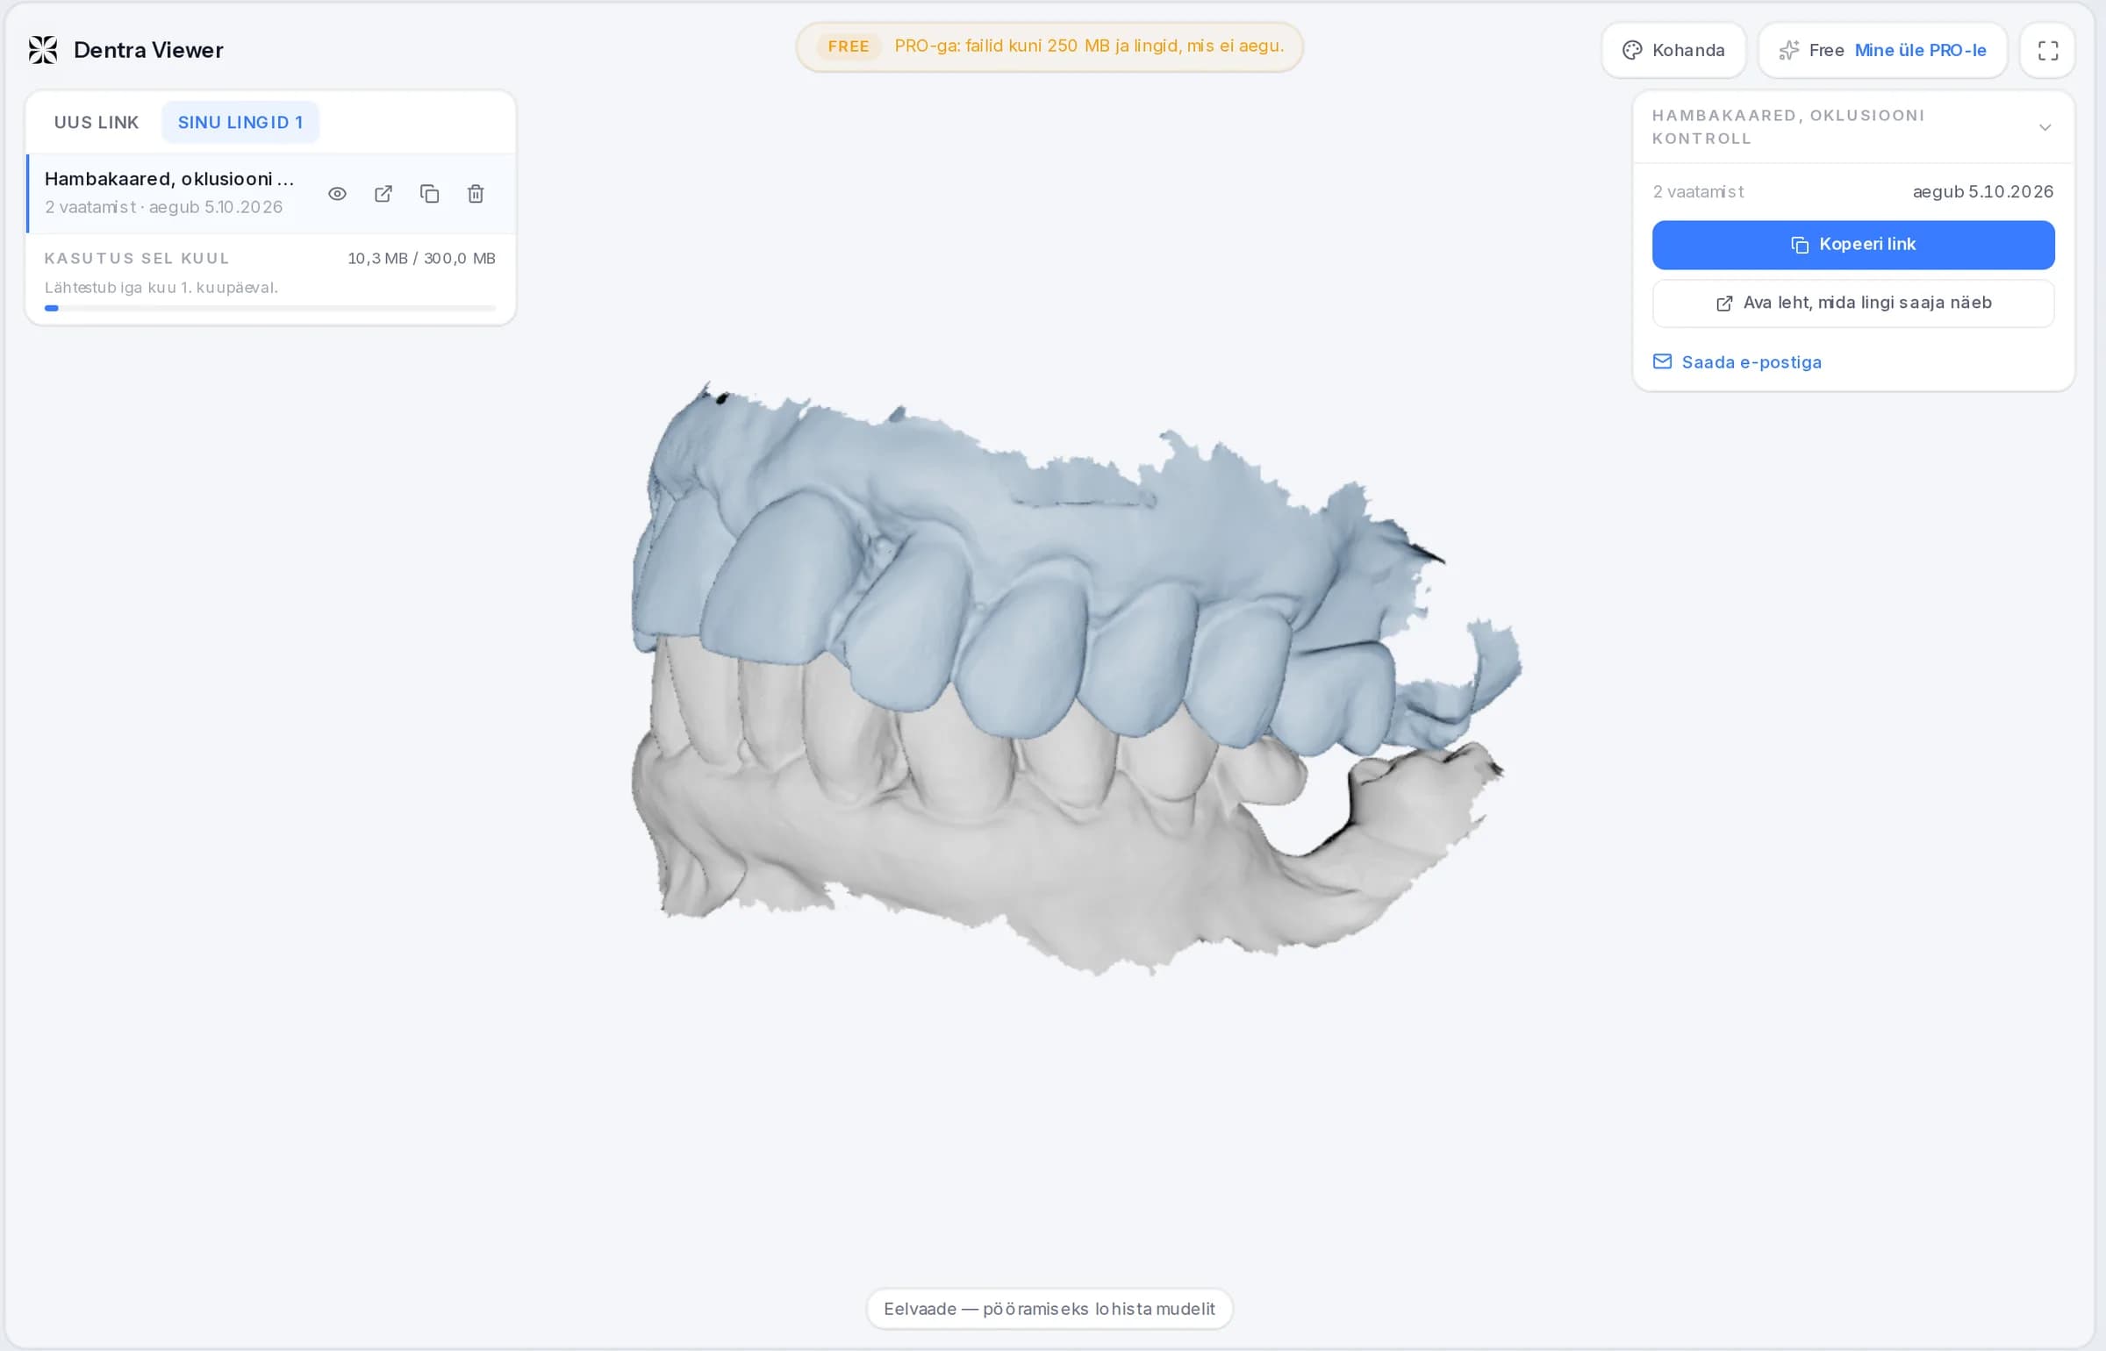
Task: Switch to the Uus link tab
Action: pyautogui.click(x=97, y=123)
